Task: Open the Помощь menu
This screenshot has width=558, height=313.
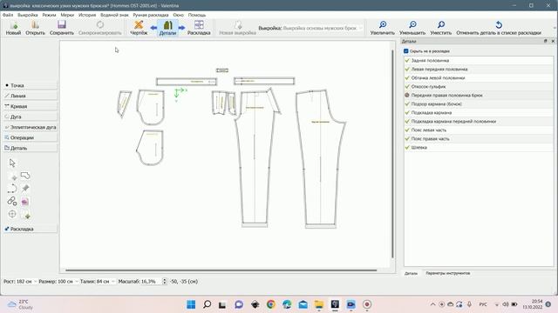Action: tap(197, 15)
